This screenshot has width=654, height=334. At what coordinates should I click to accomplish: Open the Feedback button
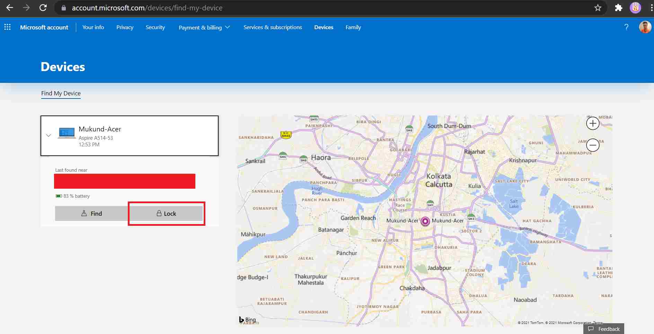[x=604, y=329]
